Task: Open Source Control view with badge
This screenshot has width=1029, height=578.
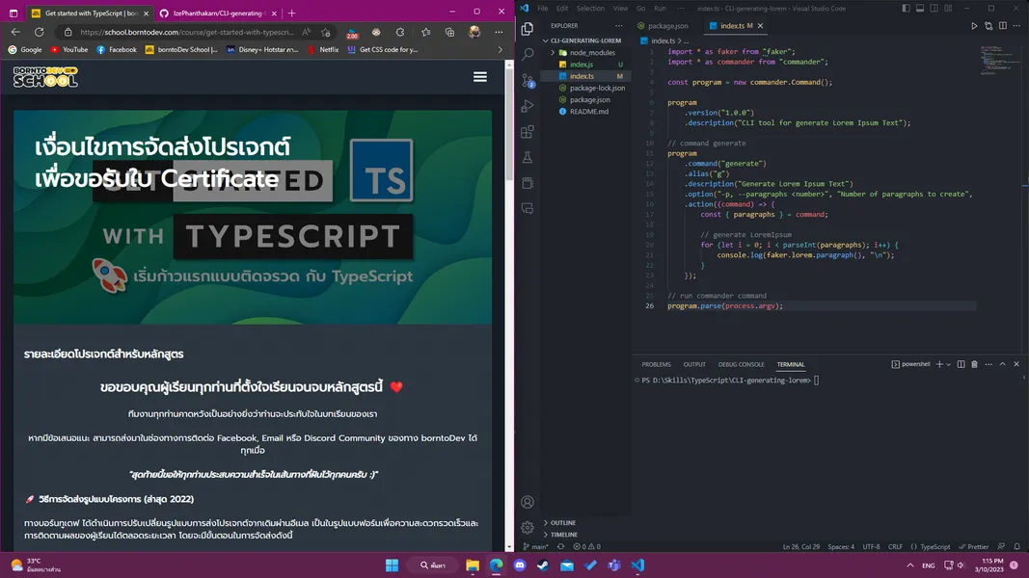Action: click(x=528, y=81)
